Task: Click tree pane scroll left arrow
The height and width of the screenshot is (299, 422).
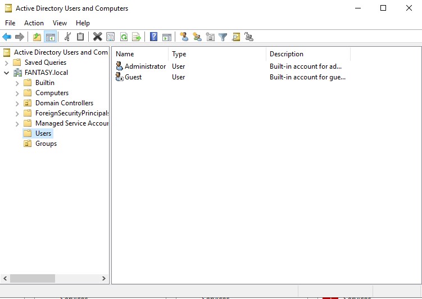Action: (5, 278)
